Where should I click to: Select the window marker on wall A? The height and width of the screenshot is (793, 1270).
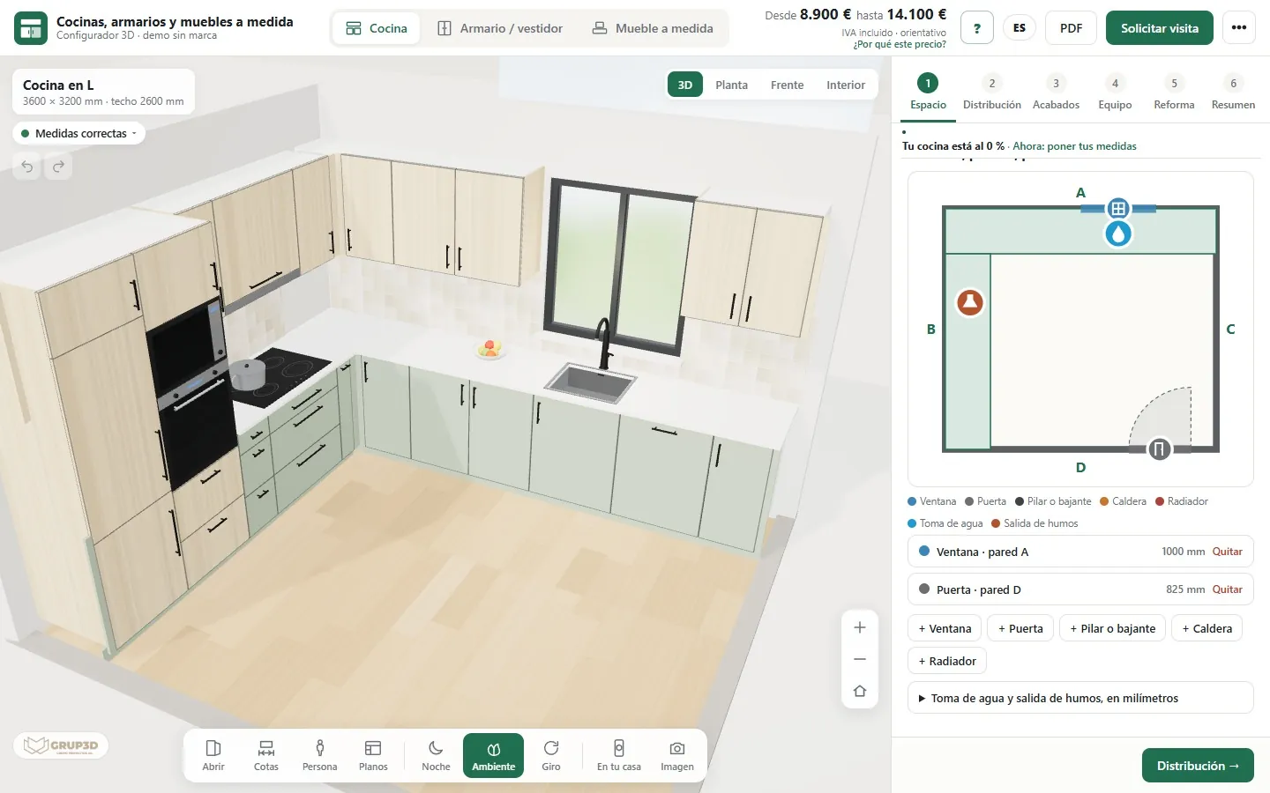click(x=1118, y=209)
